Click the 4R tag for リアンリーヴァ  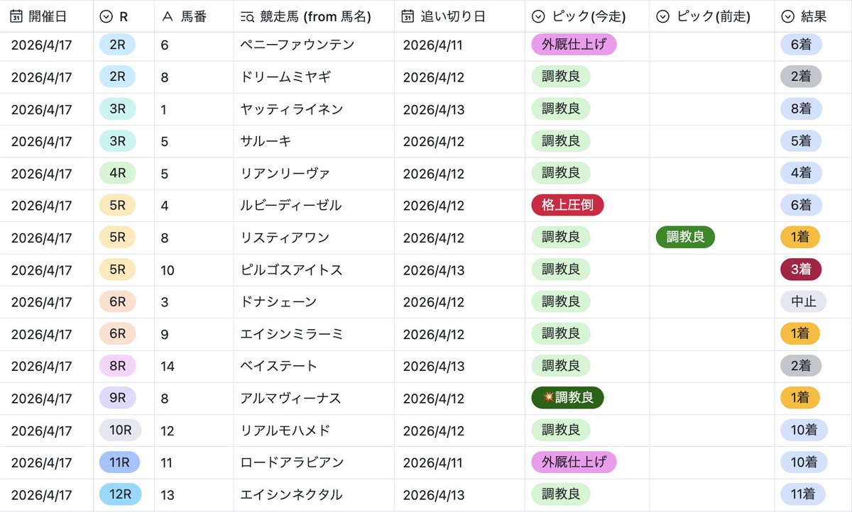[118, 173]
